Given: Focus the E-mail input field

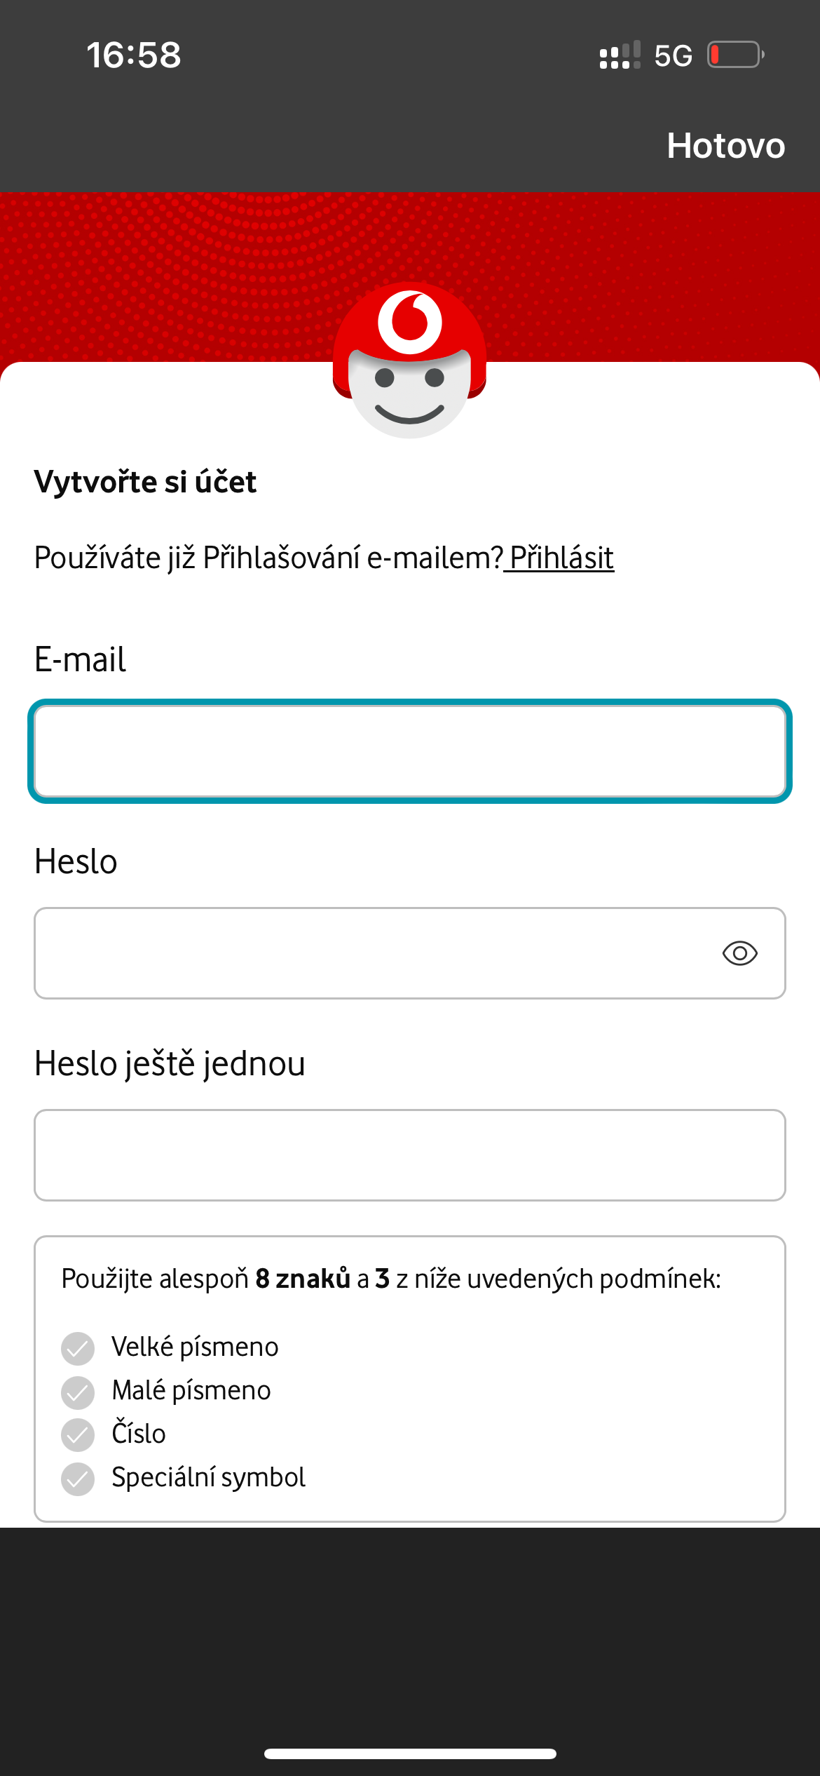Looking at the screenshot, I should coord(410,751).
